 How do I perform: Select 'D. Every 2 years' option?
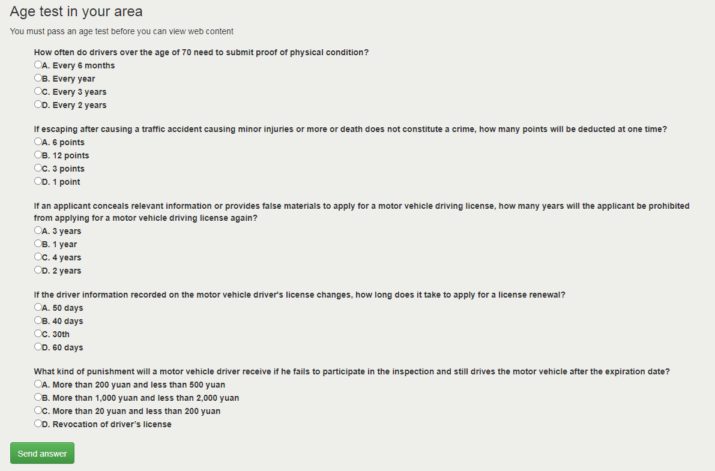point(38,104)
